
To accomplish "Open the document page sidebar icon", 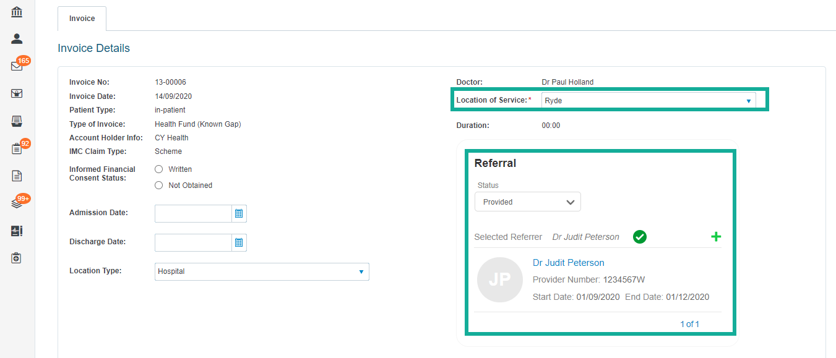I will [17, 176].
